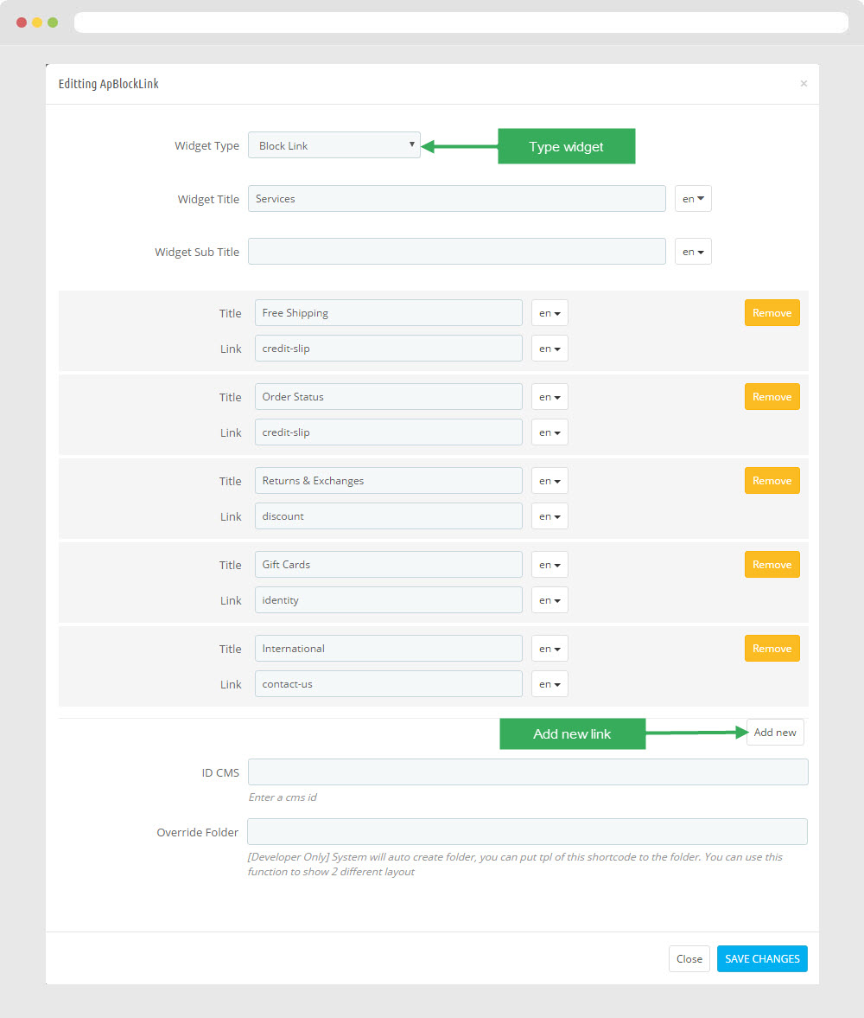864x1018 pixels.
Task: Open language dropdown beside Widget Title
Action: [x=693, y=199]
